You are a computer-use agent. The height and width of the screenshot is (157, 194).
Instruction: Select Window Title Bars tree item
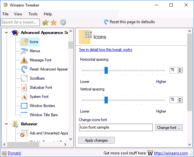pyautogui.click(x=43, y=115)
